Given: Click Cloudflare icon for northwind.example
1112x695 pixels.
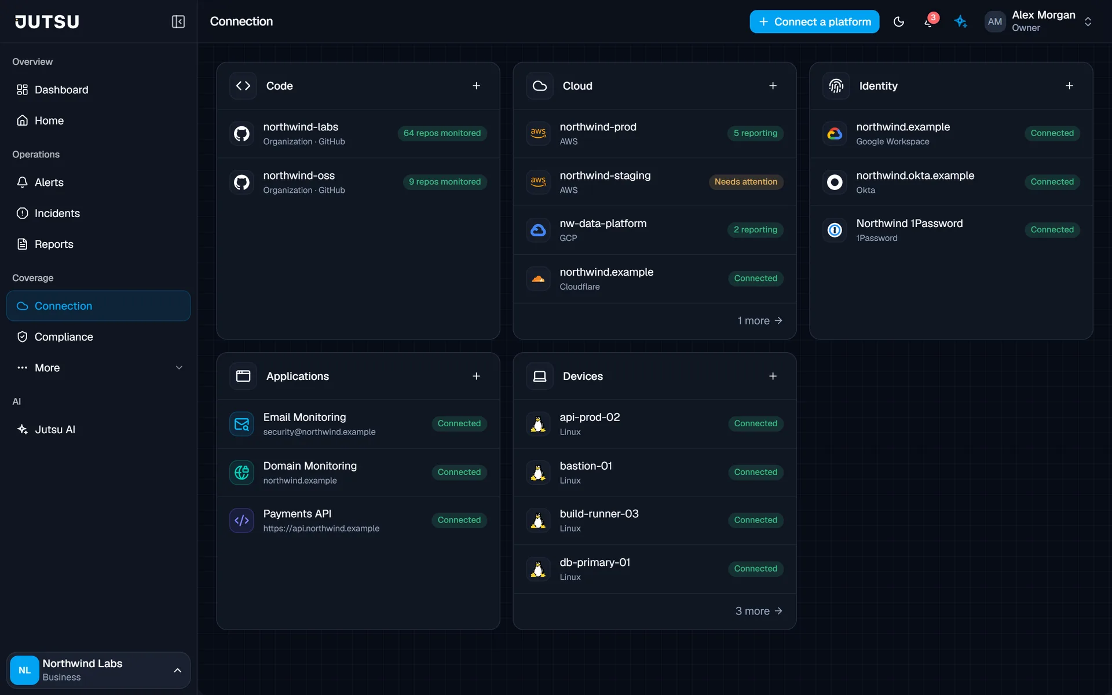Looking at the screenshot, I should click(538, 279).
